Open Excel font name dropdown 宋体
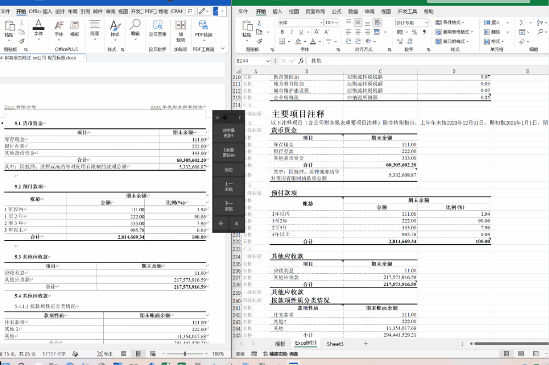 pos(321,23)
